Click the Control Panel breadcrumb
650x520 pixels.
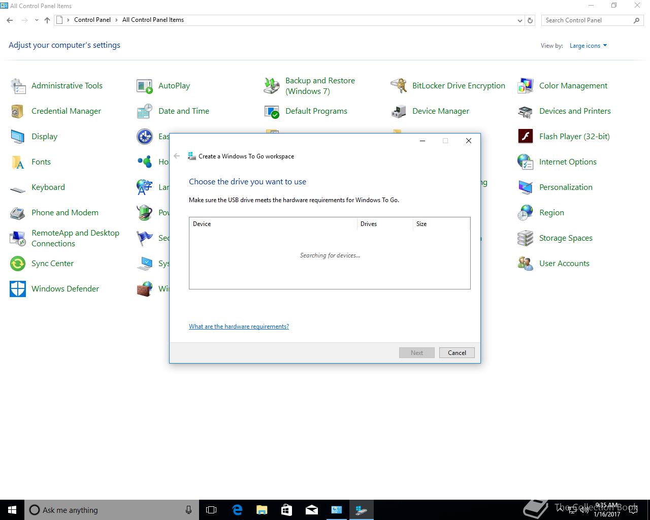coord(92,20)
